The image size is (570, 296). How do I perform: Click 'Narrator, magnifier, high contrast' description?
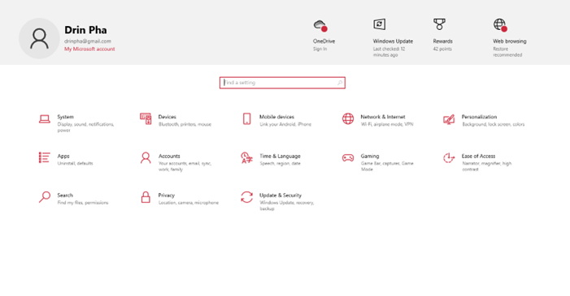[x=487, y=166]
